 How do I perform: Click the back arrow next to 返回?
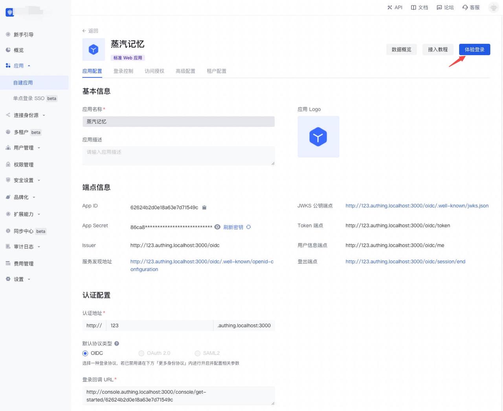84,31
